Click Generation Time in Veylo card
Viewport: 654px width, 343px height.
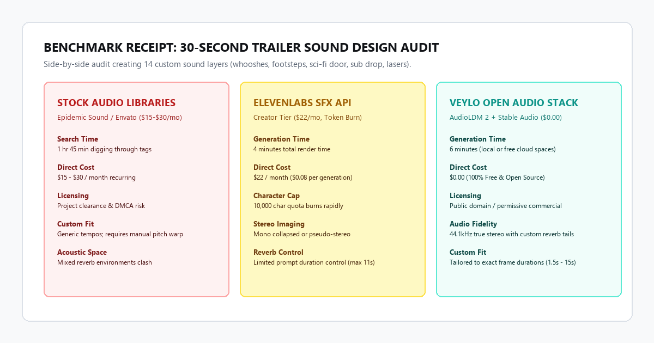pyautogui.click(x=477, y=139)
